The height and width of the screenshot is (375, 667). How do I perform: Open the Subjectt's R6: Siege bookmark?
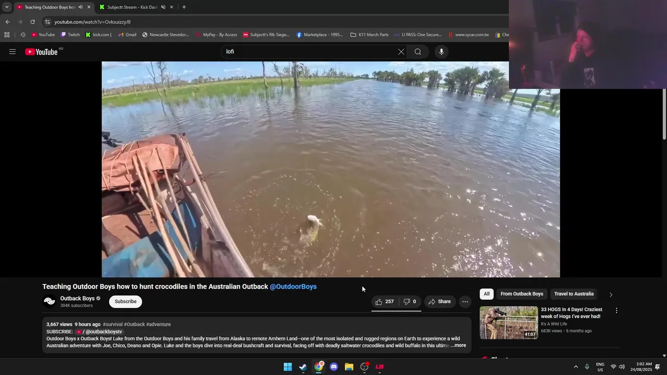[266, 35]
